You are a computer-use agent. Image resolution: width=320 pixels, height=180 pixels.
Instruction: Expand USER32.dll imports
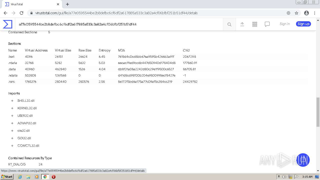point(12,116)
